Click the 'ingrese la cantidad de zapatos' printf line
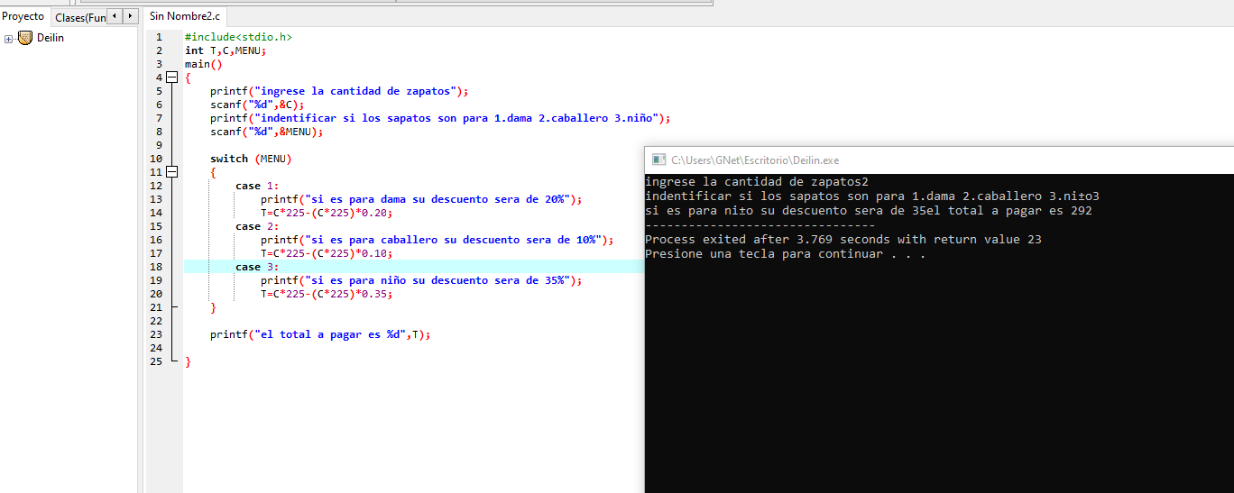Screen dimensions: 1234x493 340,91
